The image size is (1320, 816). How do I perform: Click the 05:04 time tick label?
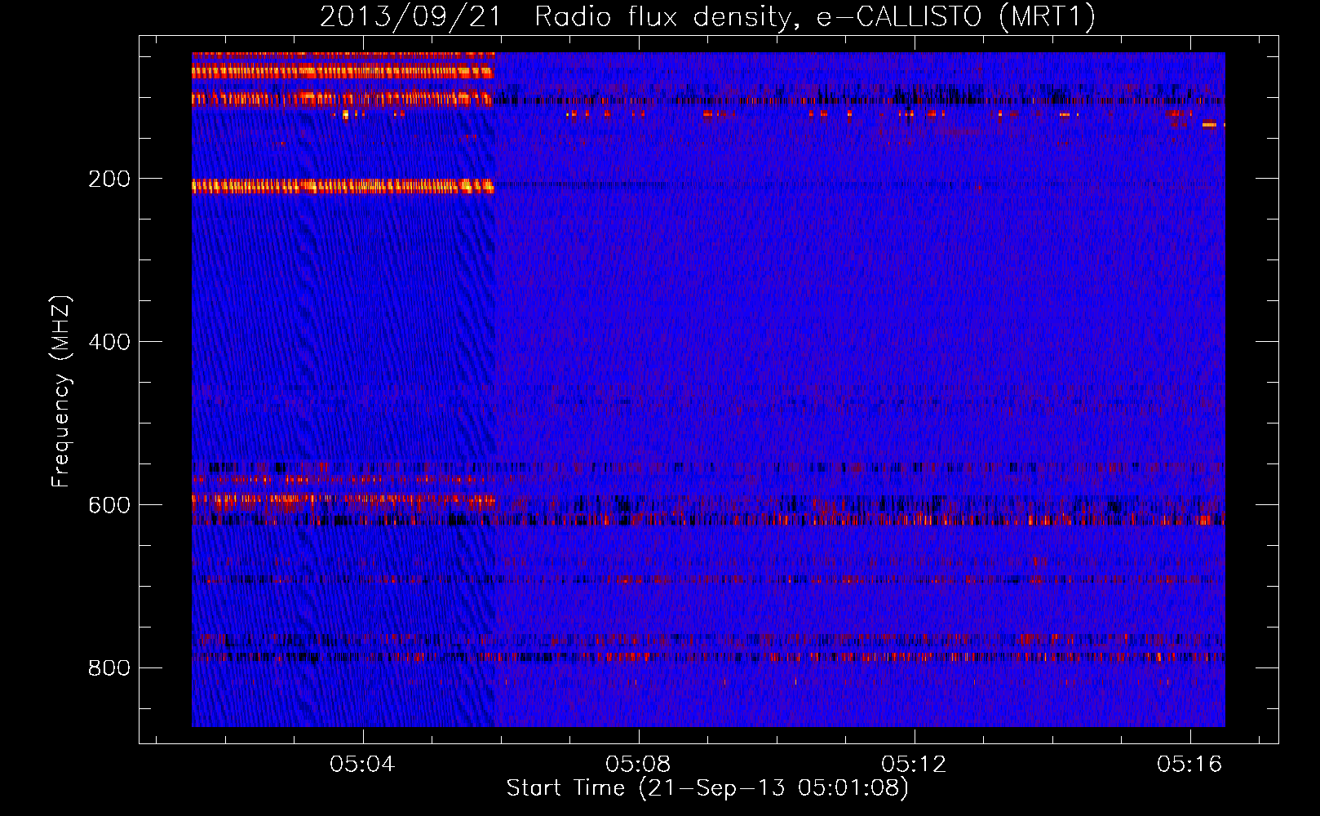(x=362, y=764)
